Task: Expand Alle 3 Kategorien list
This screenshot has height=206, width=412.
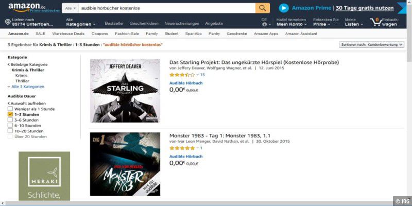Action: pos(28,87)
